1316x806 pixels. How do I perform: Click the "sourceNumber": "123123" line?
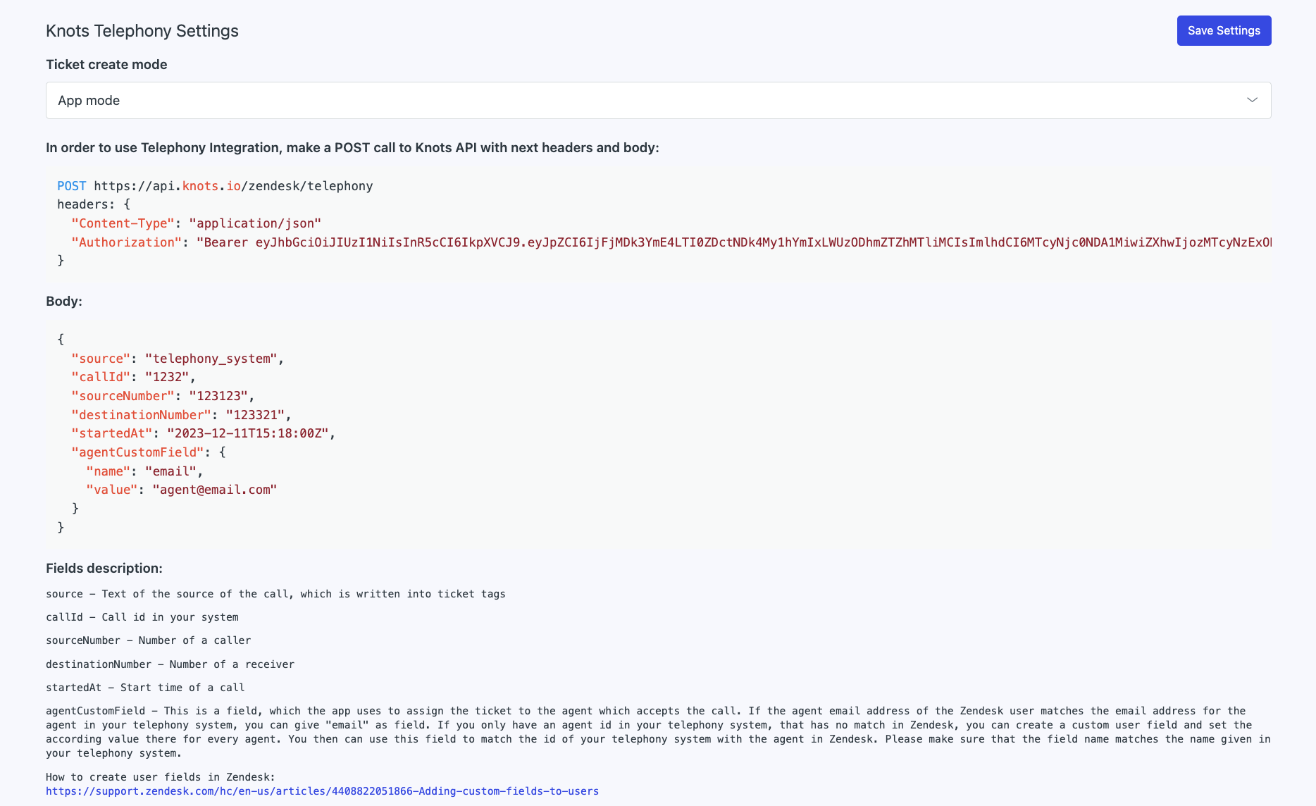(163, 396)
